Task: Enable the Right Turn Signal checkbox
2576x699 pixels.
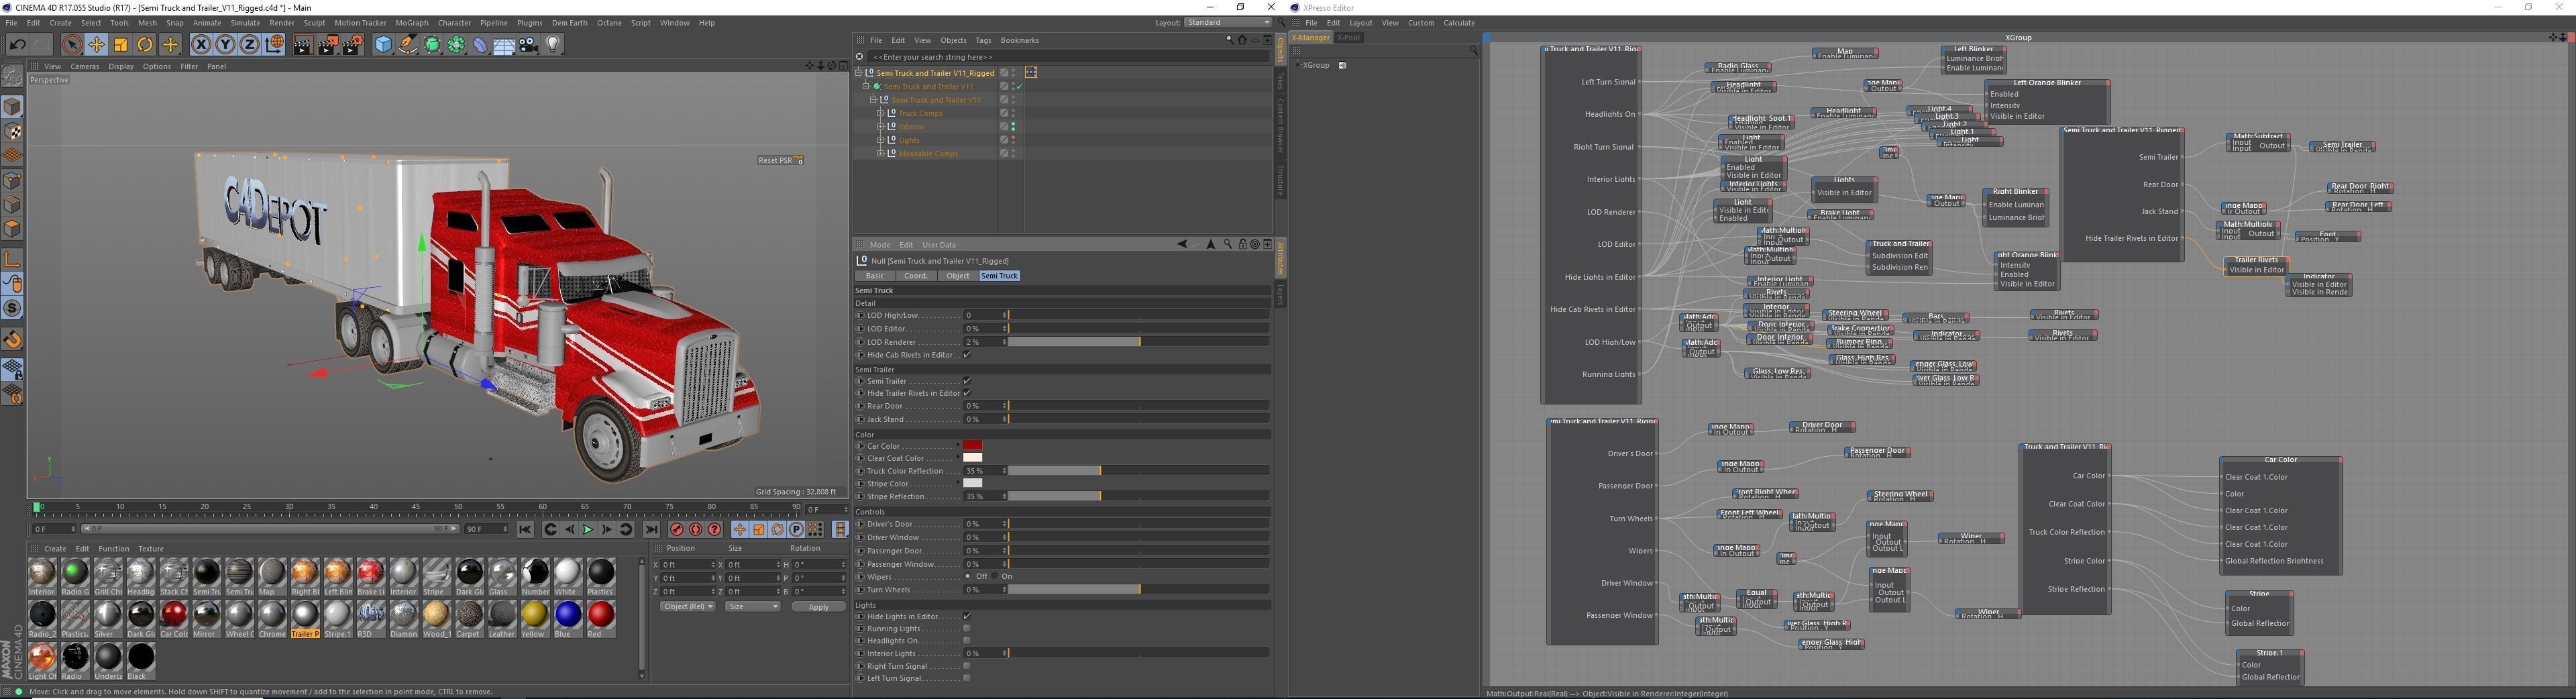Action: click(967, 666)
